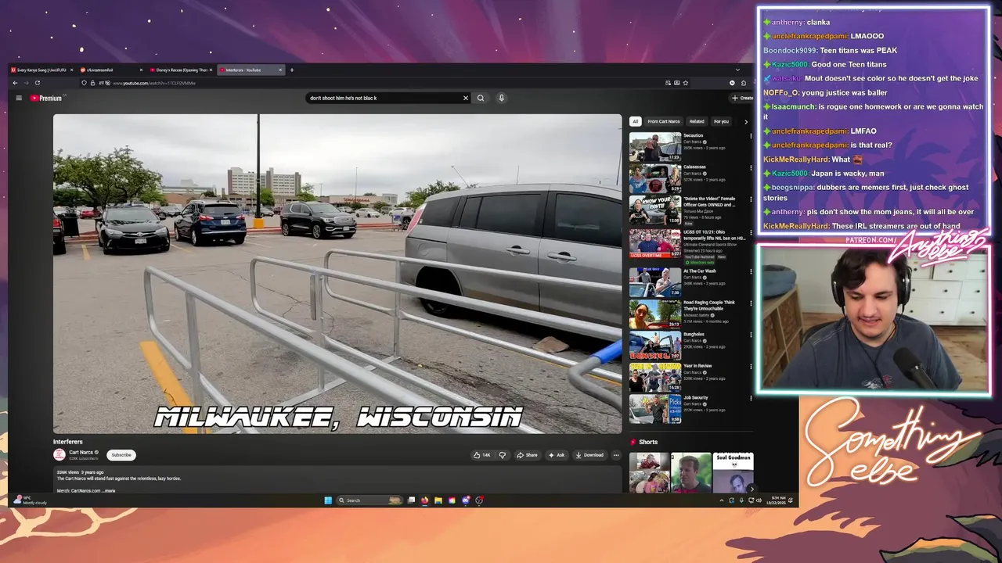Screen dimensions: 1002x563
Task: Show hidden system tray icons chevron
Action: [x=721, y=500]
